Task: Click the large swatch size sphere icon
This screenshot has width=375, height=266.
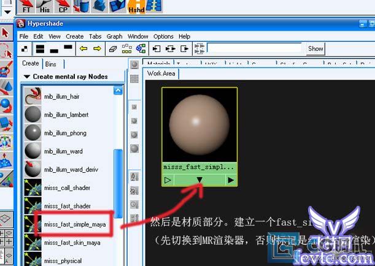Action: point(134,148)
